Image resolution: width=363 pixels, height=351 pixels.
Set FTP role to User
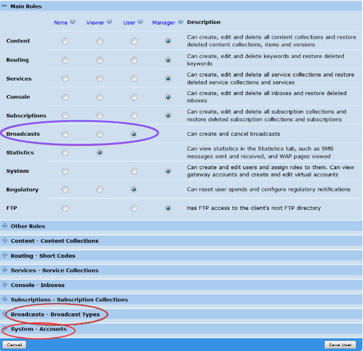tap(134, 208)
